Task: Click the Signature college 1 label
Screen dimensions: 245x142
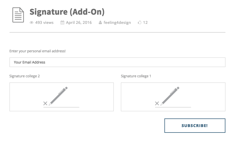Action: (136, 76)
